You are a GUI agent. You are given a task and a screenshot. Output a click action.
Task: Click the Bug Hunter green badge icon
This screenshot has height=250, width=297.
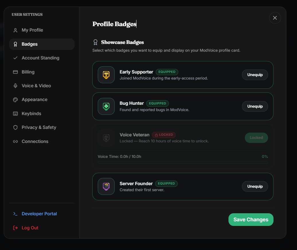(x=106, y=106)
